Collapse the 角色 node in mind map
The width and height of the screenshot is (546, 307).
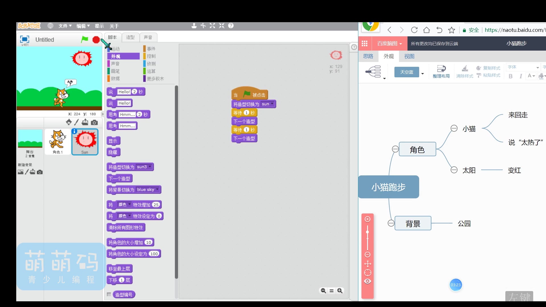[x=395, y=149]
